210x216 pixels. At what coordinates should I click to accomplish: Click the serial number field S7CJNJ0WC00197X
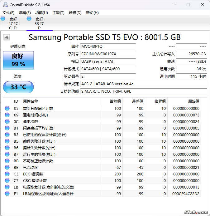pyautogui.click(x=108, y=54)
